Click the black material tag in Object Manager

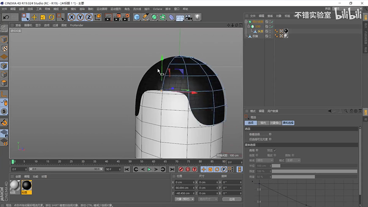pyautogui.click(x=286, y=31)
